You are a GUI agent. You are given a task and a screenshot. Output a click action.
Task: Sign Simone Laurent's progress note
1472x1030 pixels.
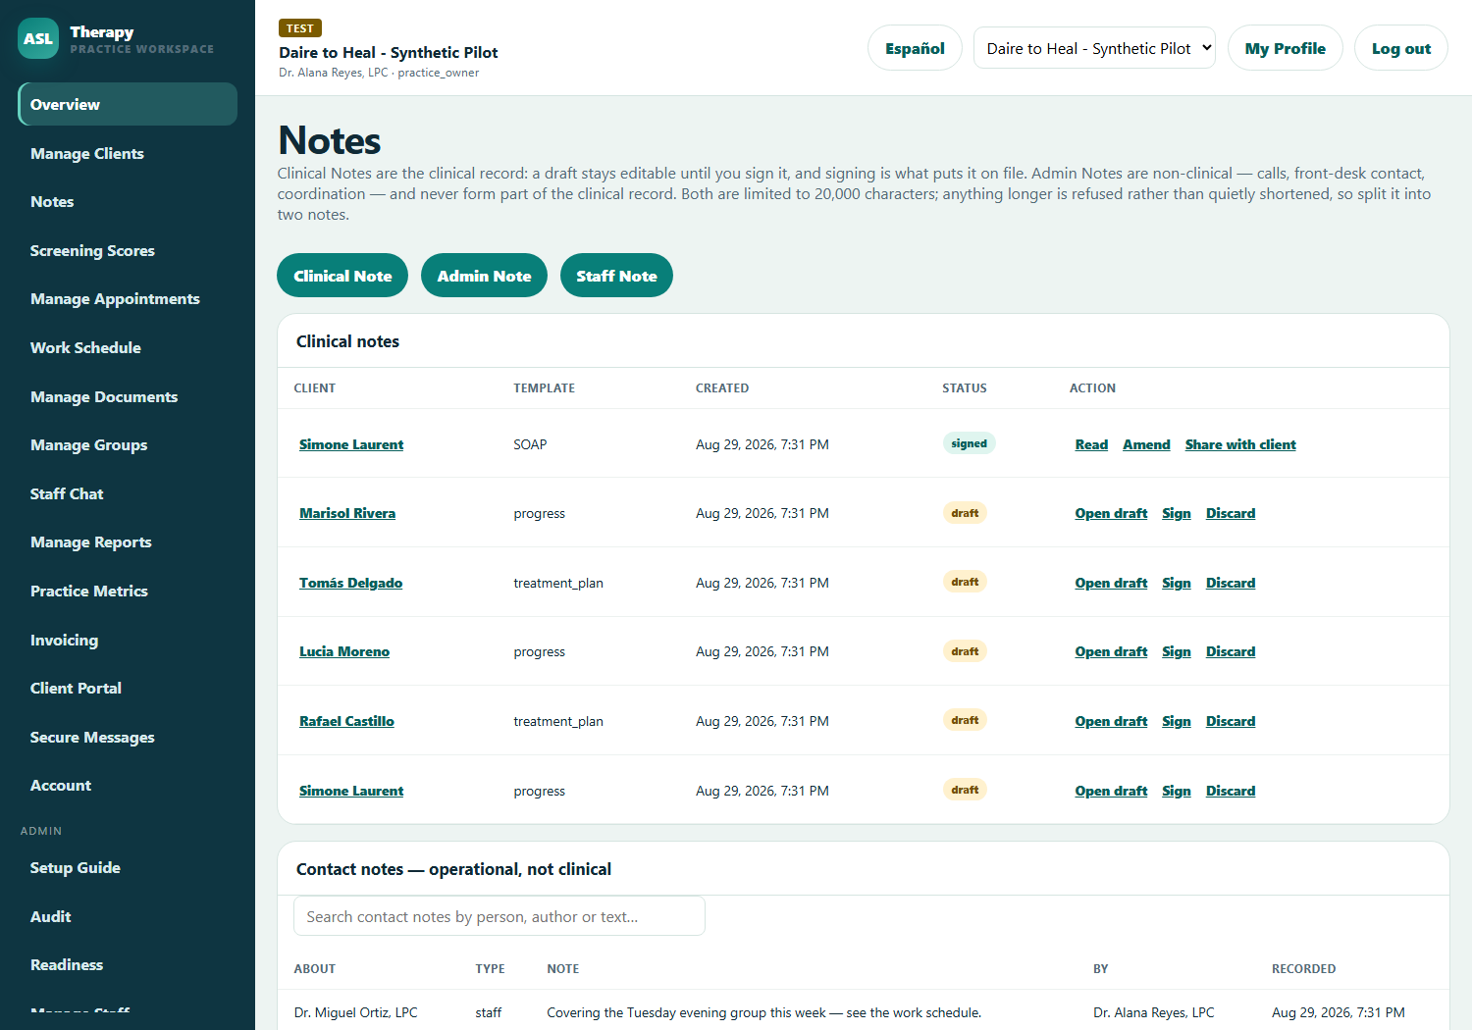(x=1177, y=791)
